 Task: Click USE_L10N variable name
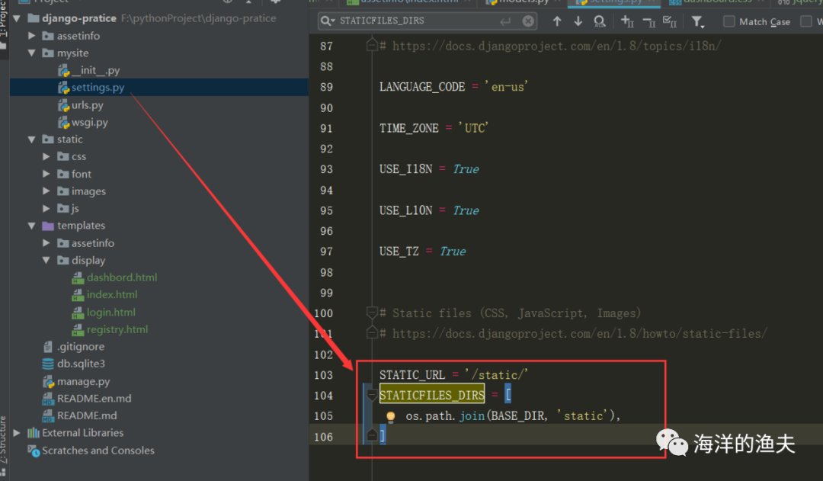(405, 210)
